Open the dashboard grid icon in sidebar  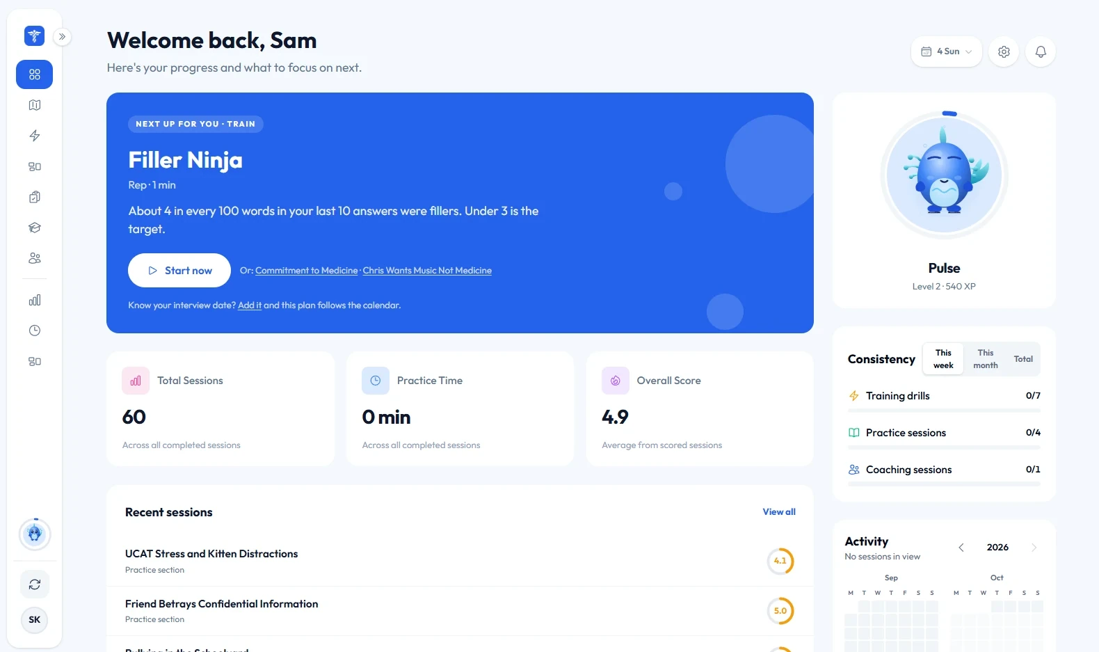point(34,74)
